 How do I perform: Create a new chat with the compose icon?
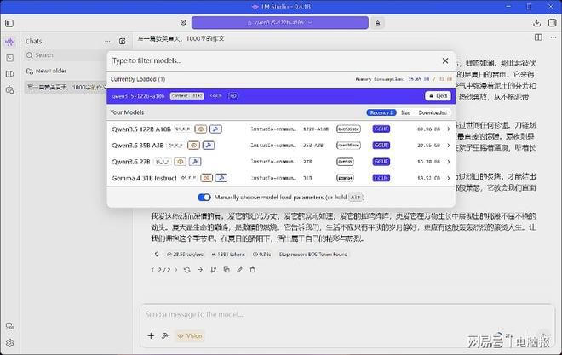pos(123,41)
